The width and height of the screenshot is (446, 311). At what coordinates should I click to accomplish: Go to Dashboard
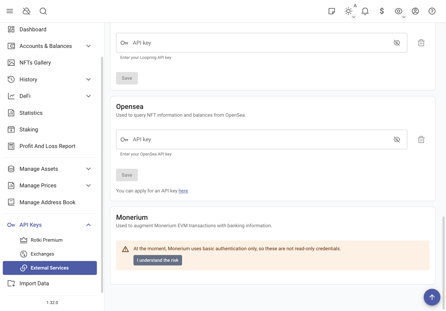point(50,29)
